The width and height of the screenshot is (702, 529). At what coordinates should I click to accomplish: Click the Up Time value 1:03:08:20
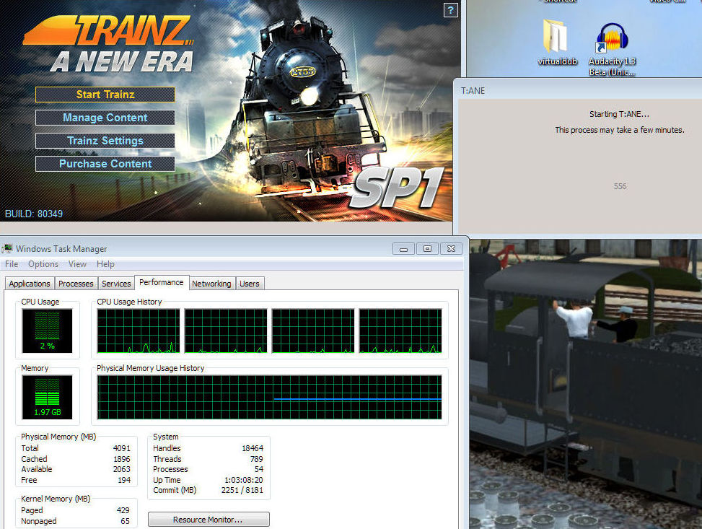coord(244,480)
